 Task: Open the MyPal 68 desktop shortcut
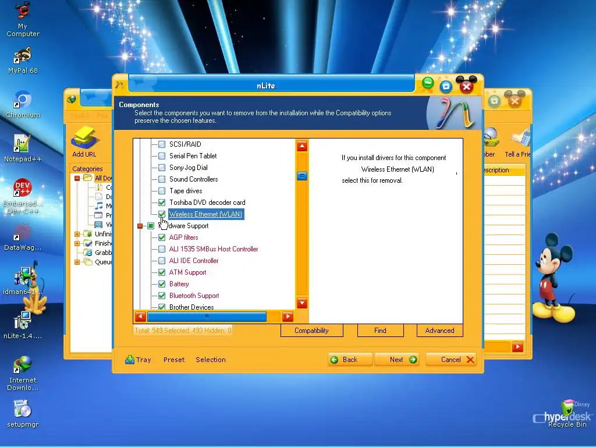(23, 60)
